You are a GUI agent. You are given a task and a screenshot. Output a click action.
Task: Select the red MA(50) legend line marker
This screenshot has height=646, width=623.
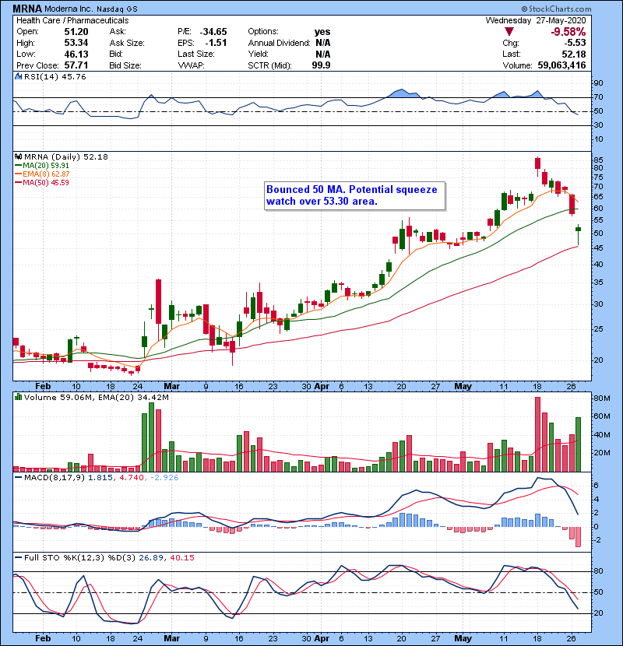tap(18, 183)
